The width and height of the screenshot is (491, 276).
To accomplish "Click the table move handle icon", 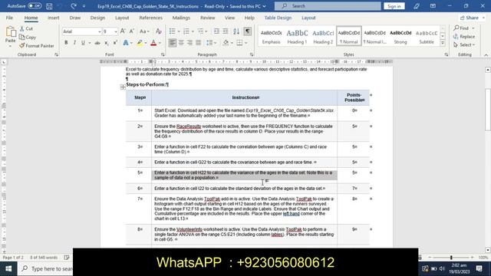I will pos(123,87).
